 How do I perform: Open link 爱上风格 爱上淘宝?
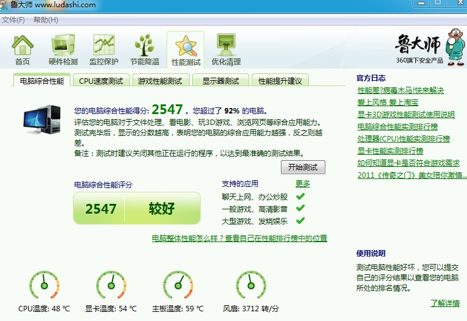point(388,102)
